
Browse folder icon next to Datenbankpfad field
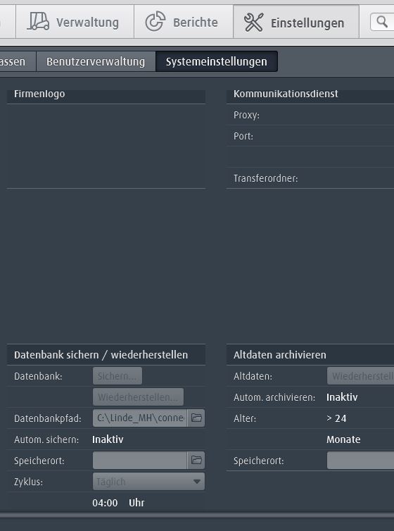point(196,418)
